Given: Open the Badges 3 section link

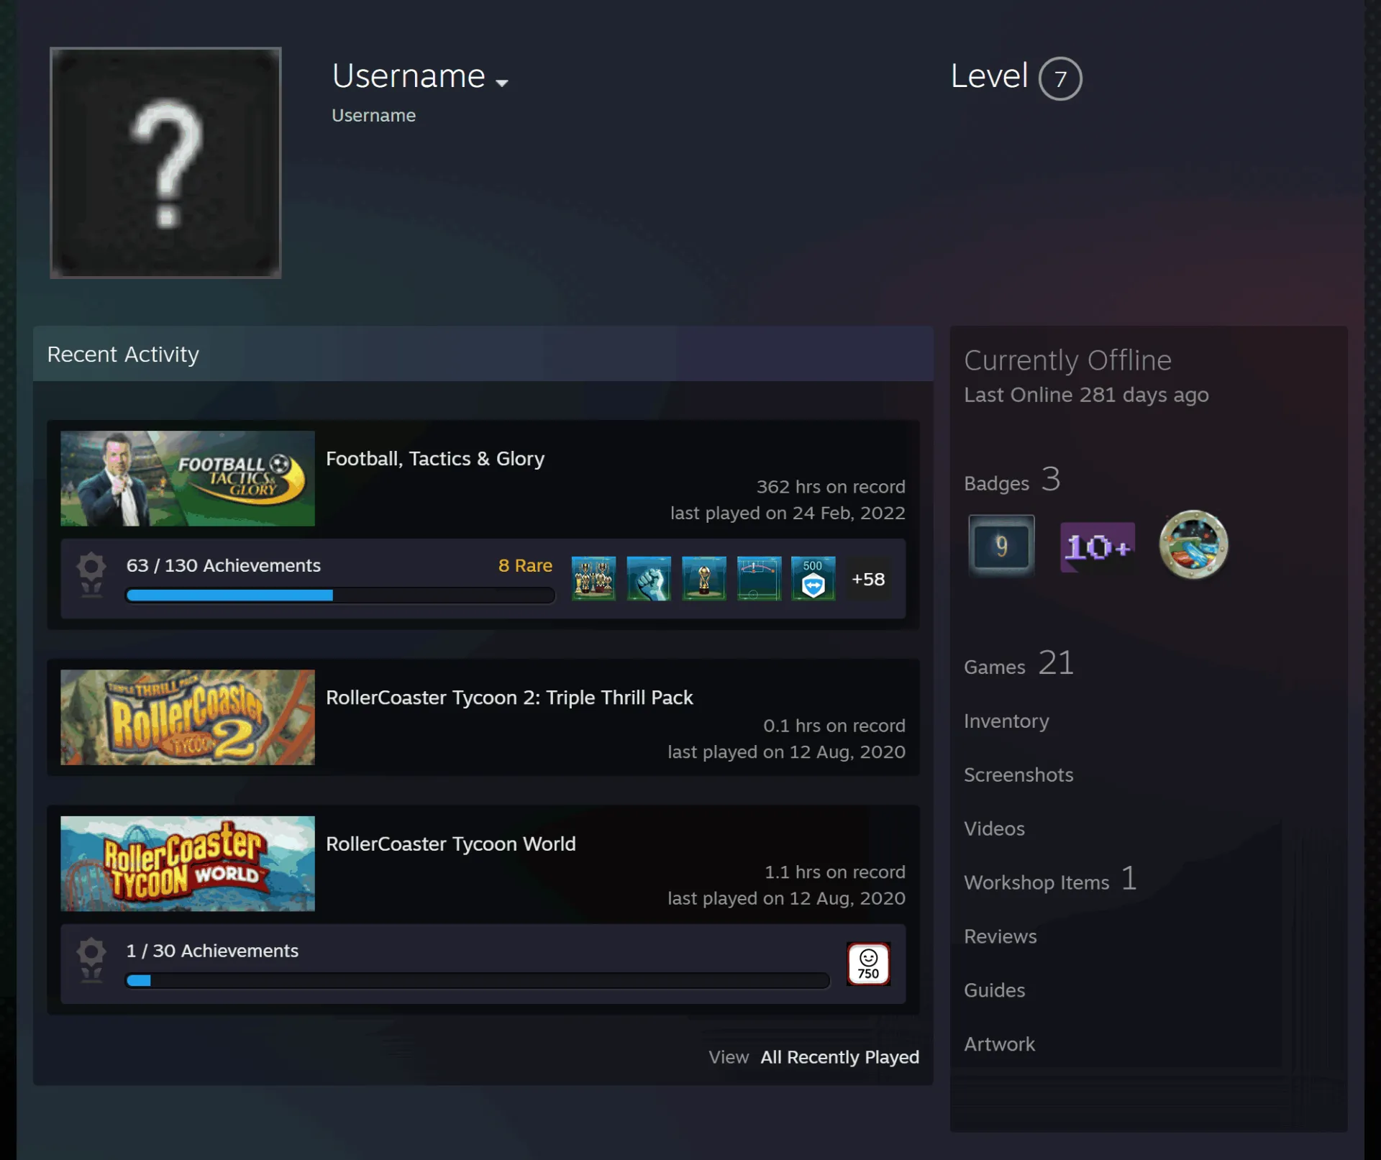Looking at the screenshot, I should (x=1012, y=480).
